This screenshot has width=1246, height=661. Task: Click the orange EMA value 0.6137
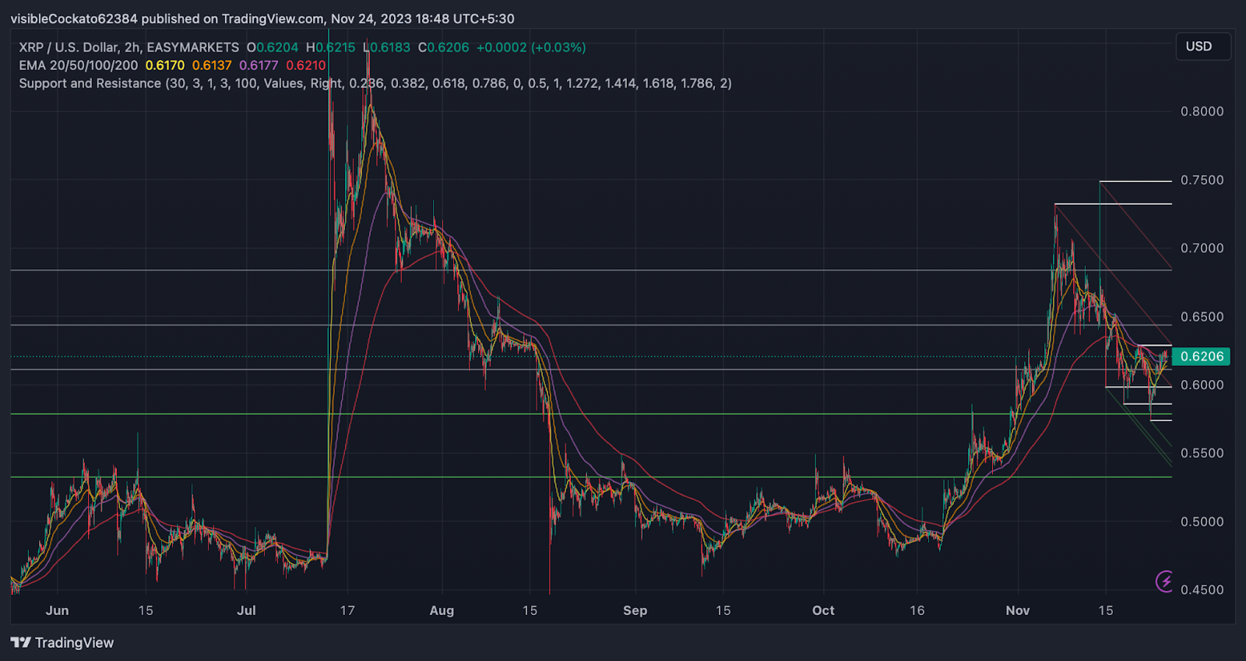pos(212,65)
